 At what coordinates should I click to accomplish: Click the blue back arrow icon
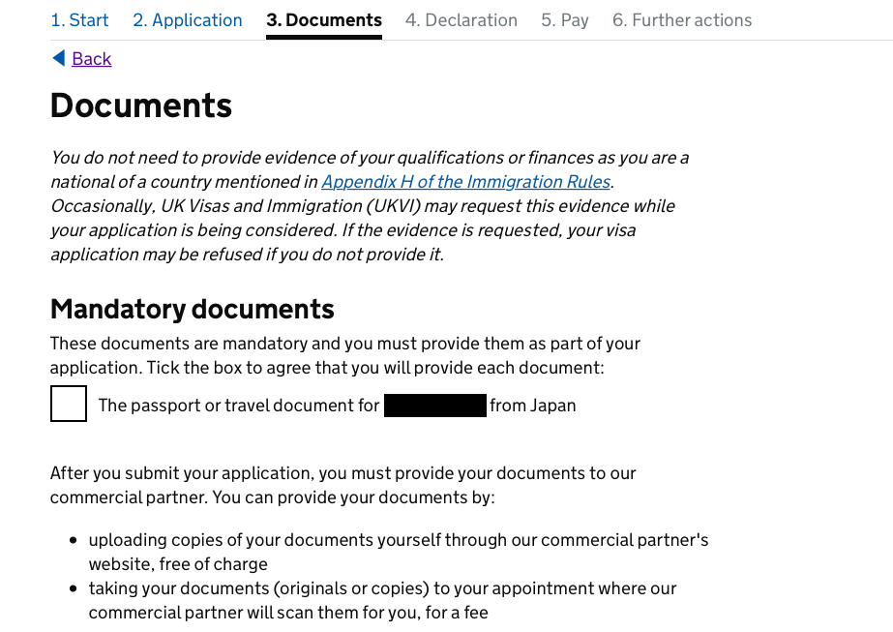tap(59, 58)
